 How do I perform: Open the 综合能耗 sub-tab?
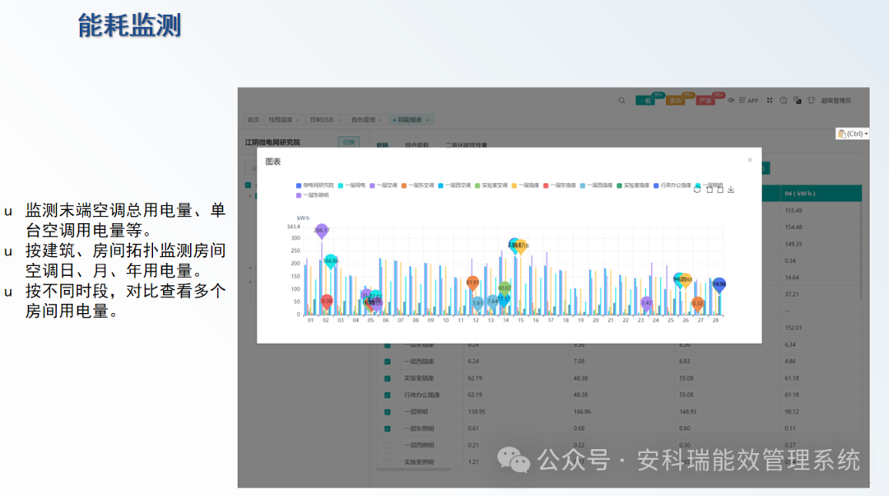[x=417, y=145]
